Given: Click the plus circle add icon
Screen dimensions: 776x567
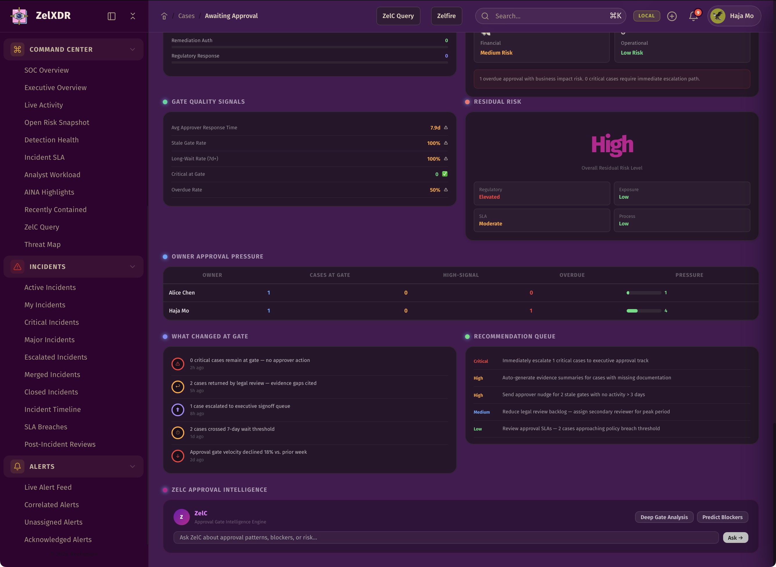Looking at the screenshot, I should (x=672, y=16).
